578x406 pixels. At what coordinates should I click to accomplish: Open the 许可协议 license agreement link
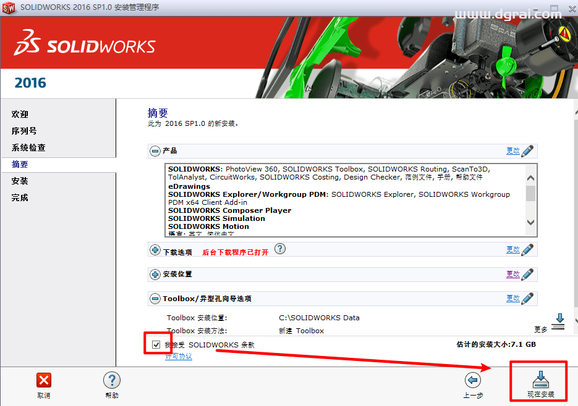[x=179, y=356]
